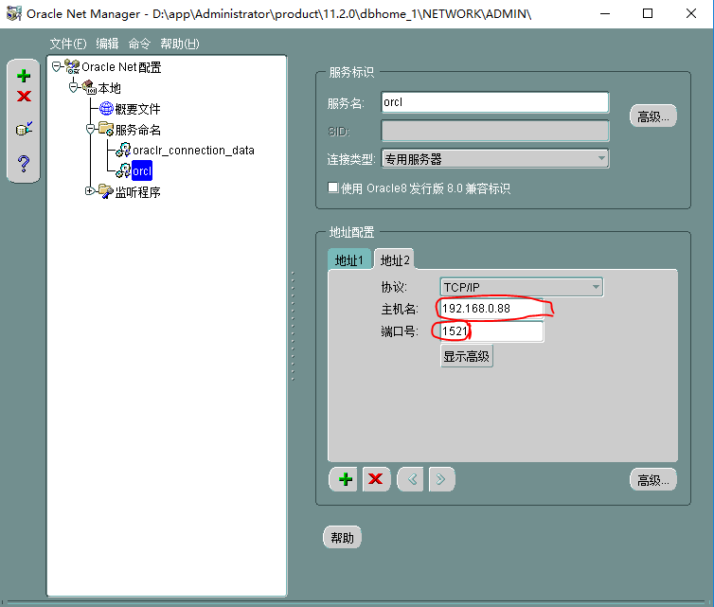Click the blue question mark Help icon

coord(24,165)
